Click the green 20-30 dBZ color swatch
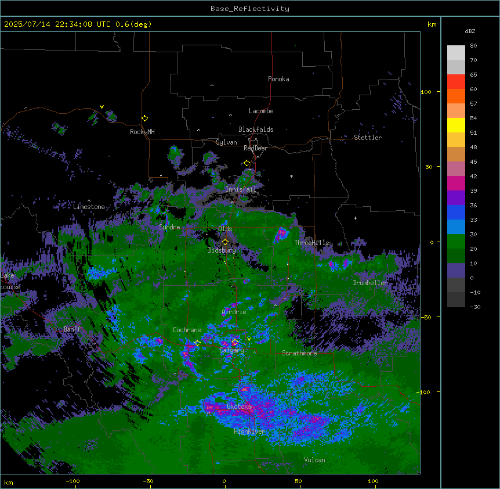 (x=456, y=242)
